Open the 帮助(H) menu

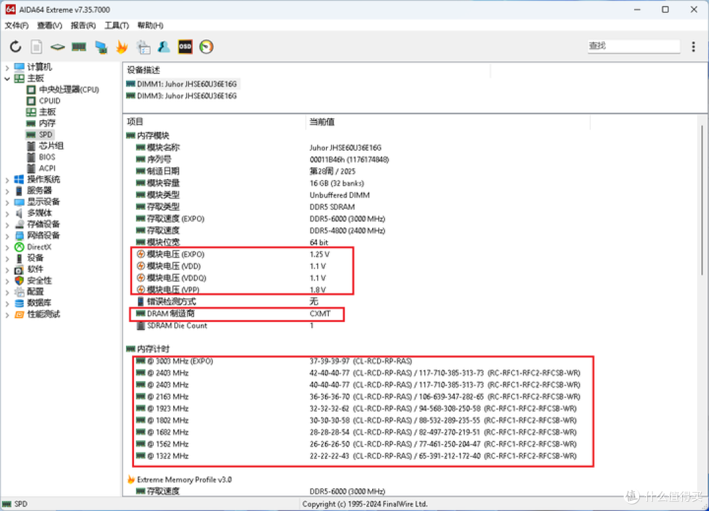tap(150, 26)
